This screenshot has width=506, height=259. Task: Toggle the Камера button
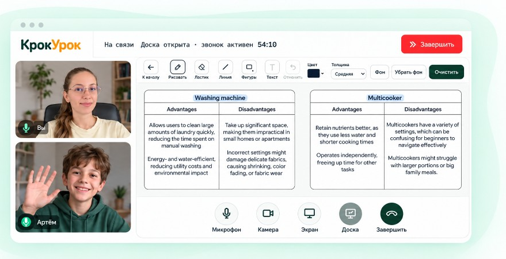pyautogui.click(x=268, y=214)
